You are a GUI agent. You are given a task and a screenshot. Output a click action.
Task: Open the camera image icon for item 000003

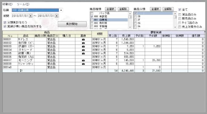[x=83, y=46]
